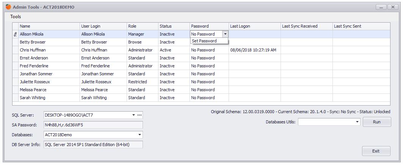Open the SQL Server dropdown arrow
The image size is (403, 165).
[134, 115]
